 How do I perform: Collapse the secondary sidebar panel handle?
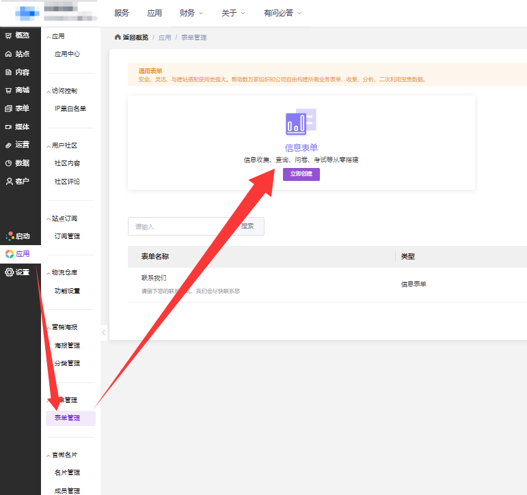coord(104,333)
